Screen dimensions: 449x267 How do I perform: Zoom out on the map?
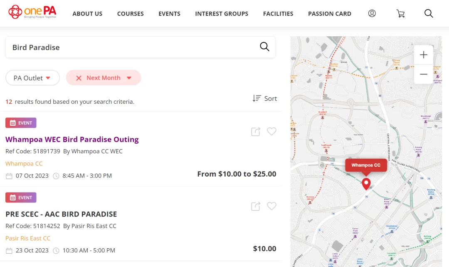click(x=424, y=74)
